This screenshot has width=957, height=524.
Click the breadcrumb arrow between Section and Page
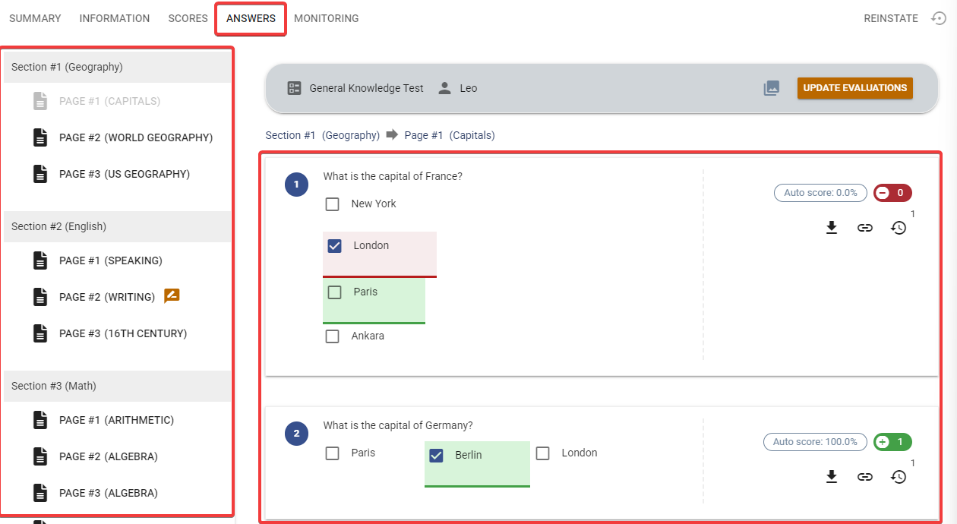[x=392, y=135]
